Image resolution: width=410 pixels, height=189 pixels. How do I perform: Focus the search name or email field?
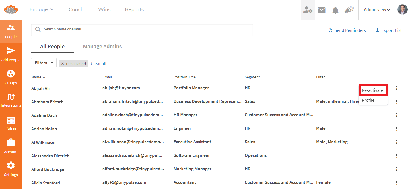coord(142,30)
